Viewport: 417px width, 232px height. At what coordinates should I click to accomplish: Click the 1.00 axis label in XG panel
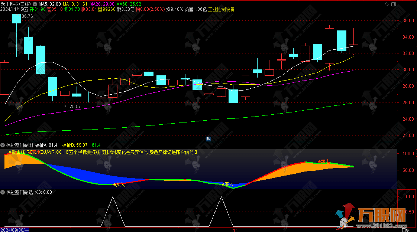pyautogui.click(x=410, y=197)
